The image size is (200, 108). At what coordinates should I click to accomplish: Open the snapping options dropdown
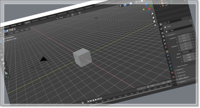75,14
